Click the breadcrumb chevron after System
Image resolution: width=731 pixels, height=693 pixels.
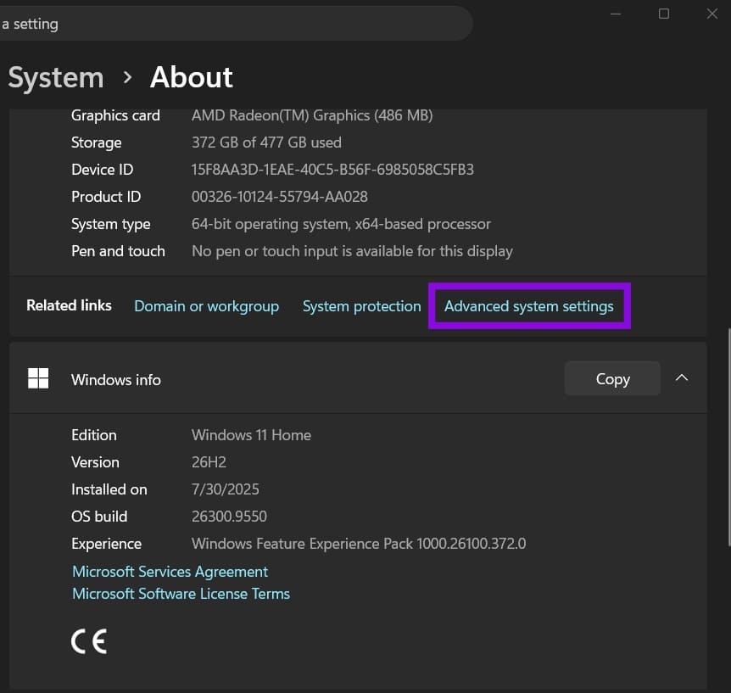click(x=127, y=77)
